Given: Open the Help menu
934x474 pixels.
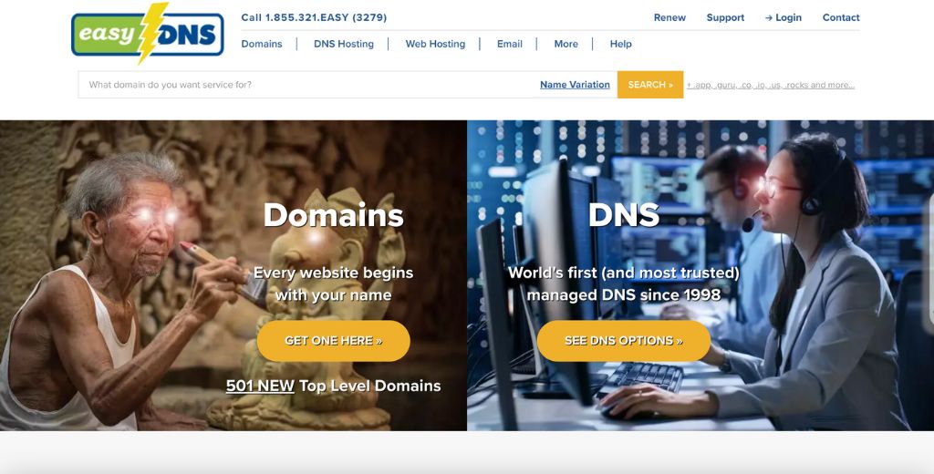Looking at the screenshot, I should (x=620, y=44).
